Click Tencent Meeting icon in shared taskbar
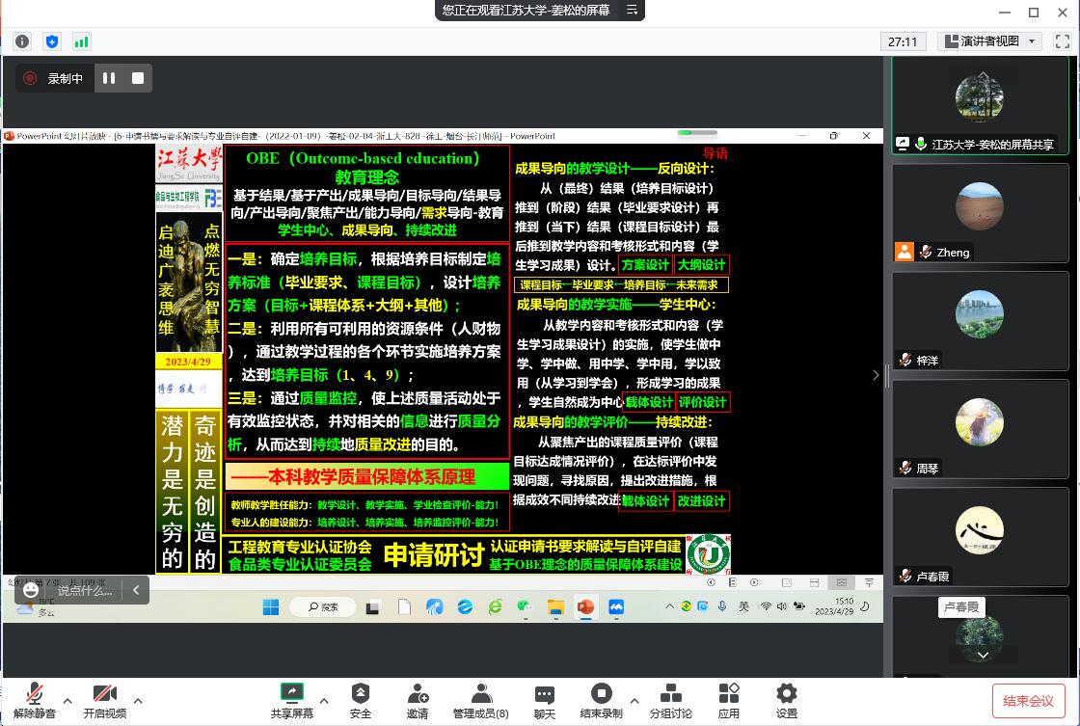1080x726 pixels. pos(616,606)
